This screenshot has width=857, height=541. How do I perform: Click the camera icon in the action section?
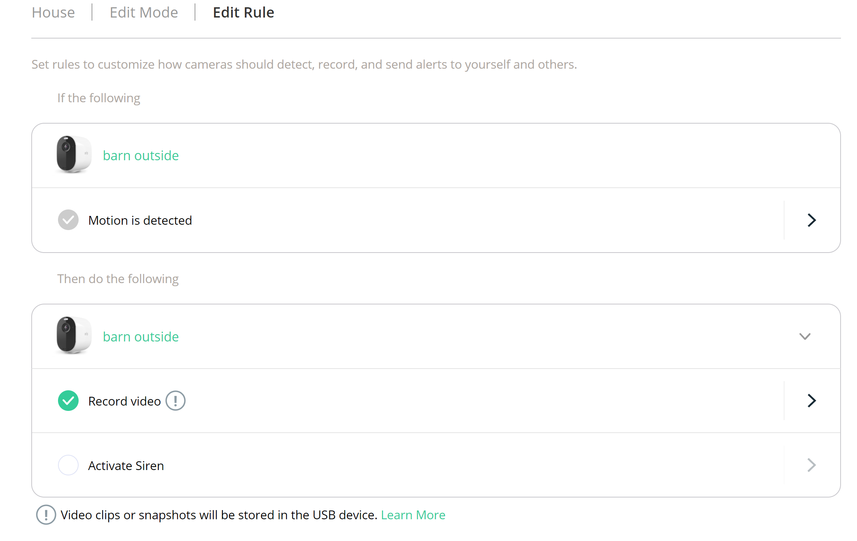73,336
